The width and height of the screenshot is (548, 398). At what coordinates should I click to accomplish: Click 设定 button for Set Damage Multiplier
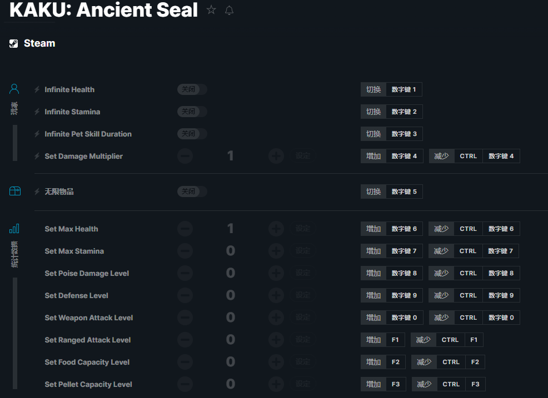coord(303,156)
